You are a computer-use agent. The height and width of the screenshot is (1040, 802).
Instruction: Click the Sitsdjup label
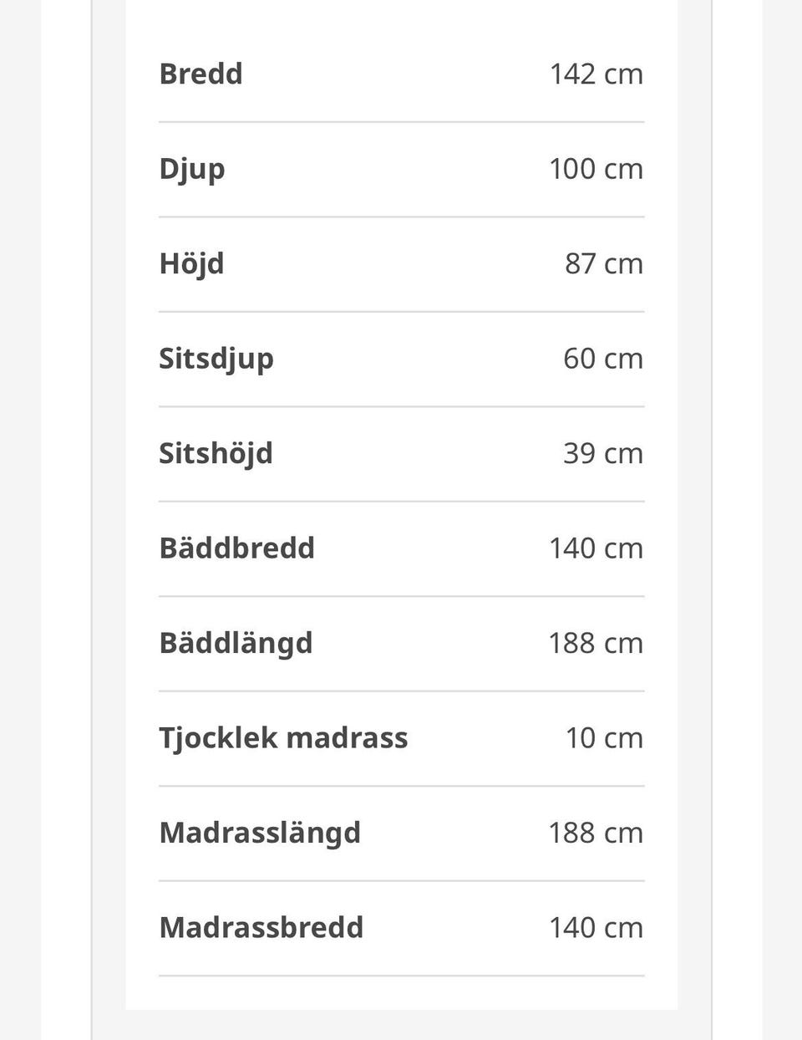pos(216,359)
